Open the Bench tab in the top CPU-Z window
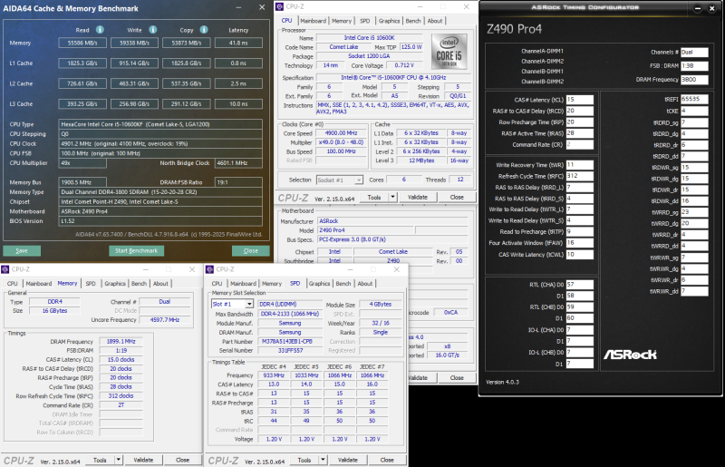This screenshot has height=467, width=725. (x=413, y=21)
